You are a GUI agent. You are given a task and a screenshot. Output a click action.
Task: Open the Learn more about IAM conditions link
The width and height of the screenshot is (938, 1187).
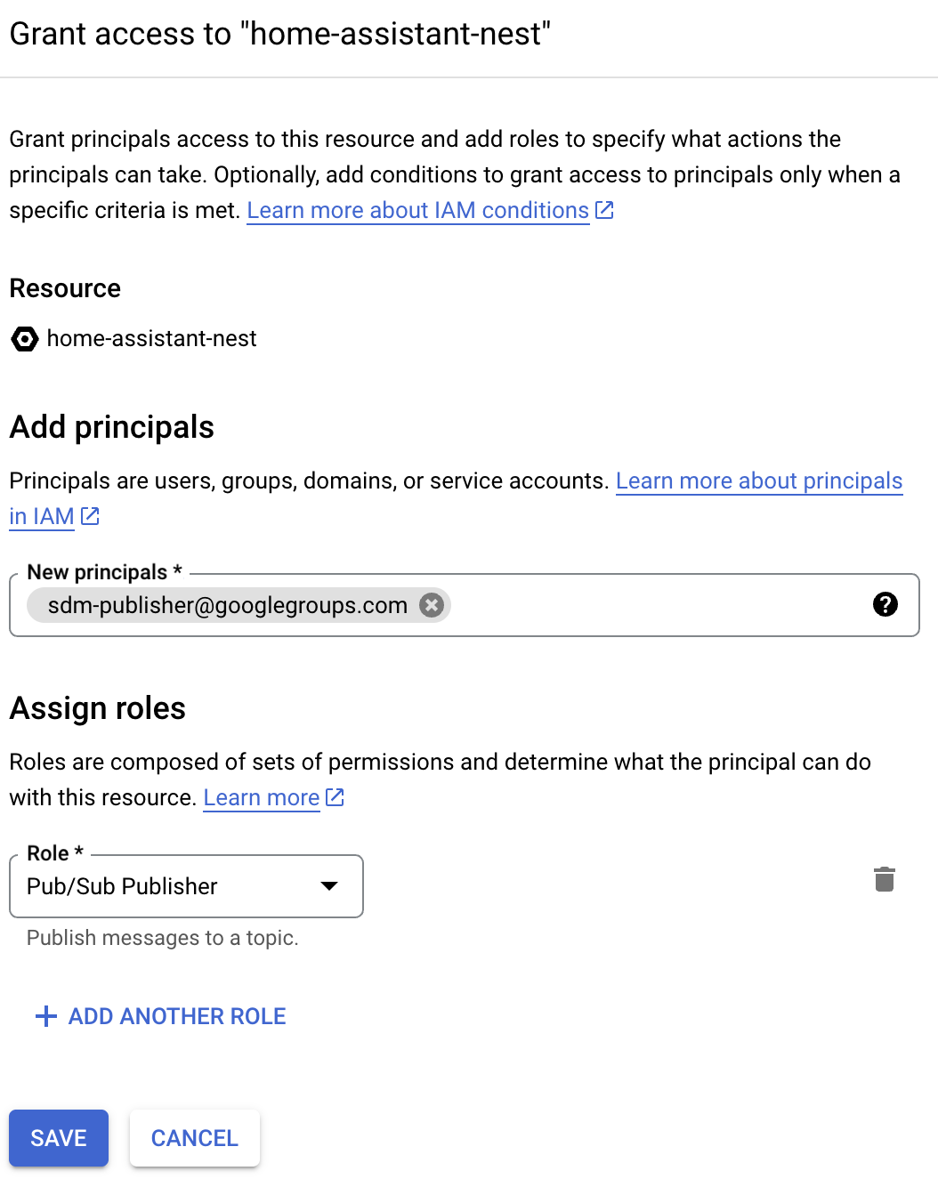click(x=418, y=210)
